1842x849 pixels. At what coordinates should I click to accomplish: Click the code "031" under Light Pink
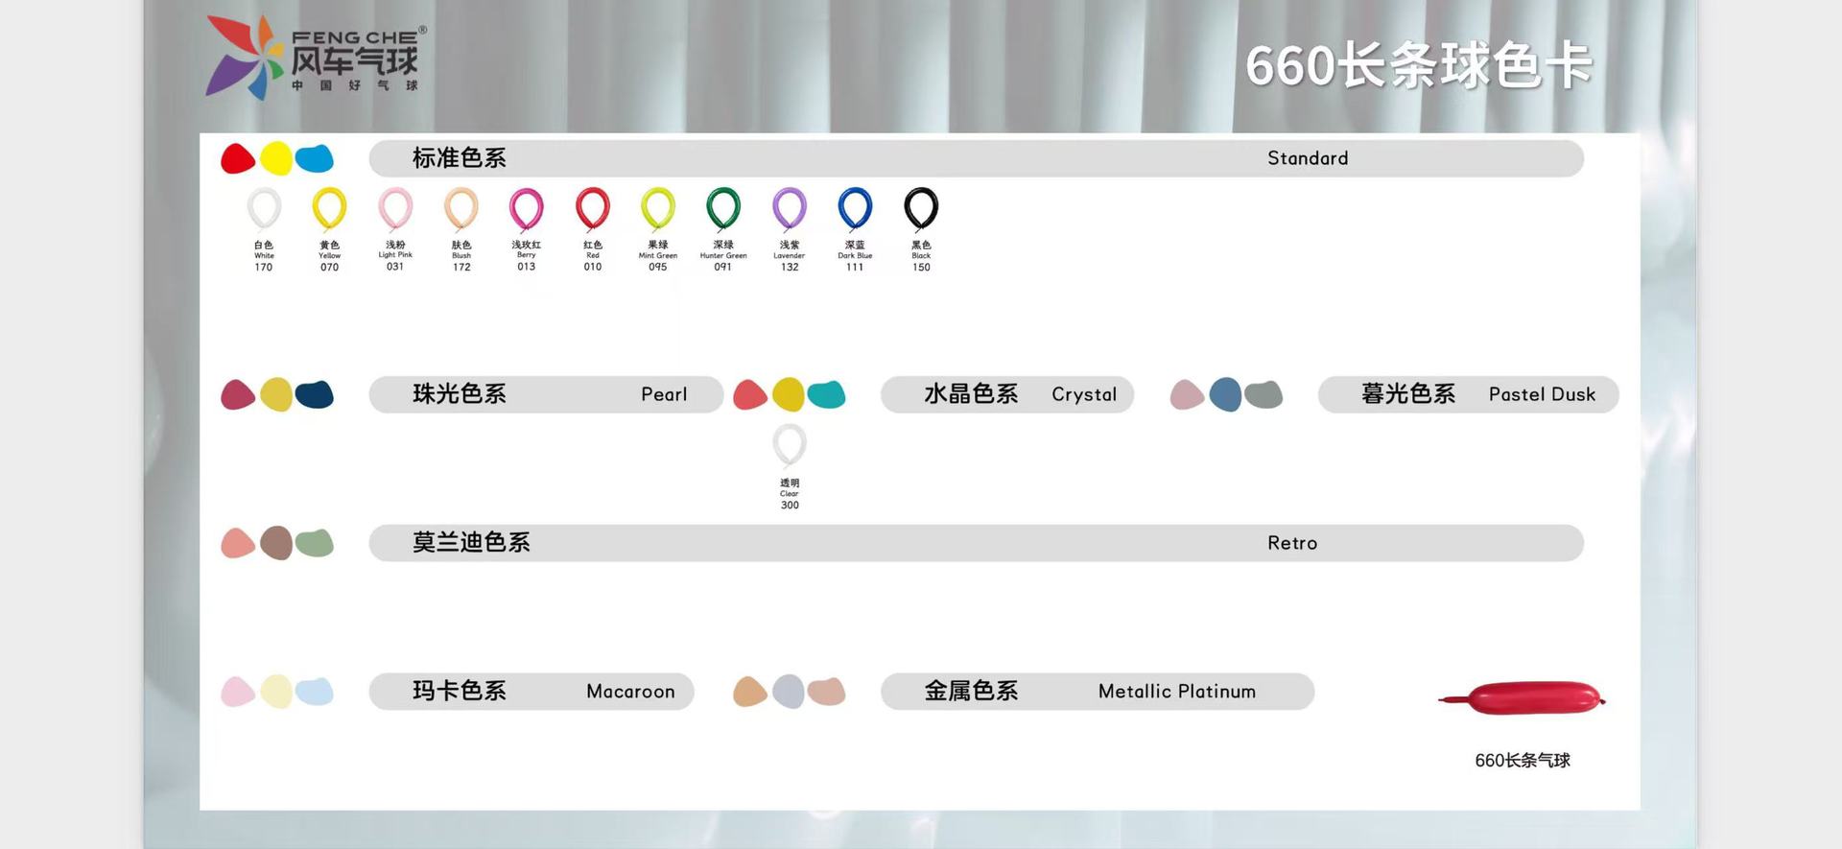coord(395,267)
